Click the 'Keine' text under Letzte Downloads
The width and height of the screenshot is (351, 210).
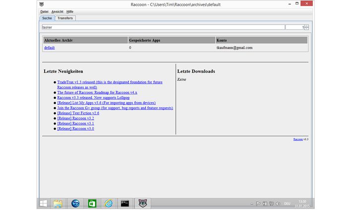[x=181, y=79]
